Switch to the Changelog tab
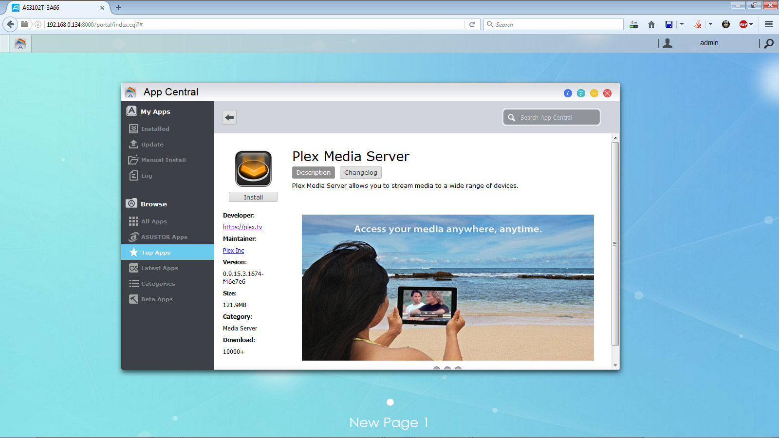The width and height of the screenshot is (779, 438). click(x=361, y=173)
